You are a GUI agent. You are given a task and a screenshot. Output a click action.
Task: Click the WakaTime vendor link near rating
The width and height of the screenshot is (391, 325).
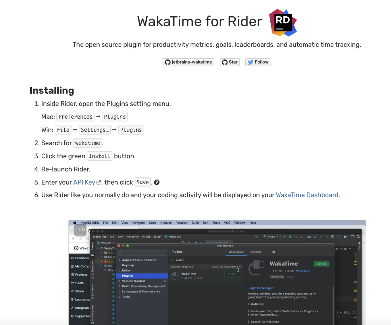303,271
